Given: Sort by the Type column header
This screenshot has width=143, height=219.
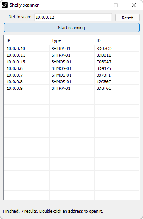Looking at the screenshot, I should 72,40.
